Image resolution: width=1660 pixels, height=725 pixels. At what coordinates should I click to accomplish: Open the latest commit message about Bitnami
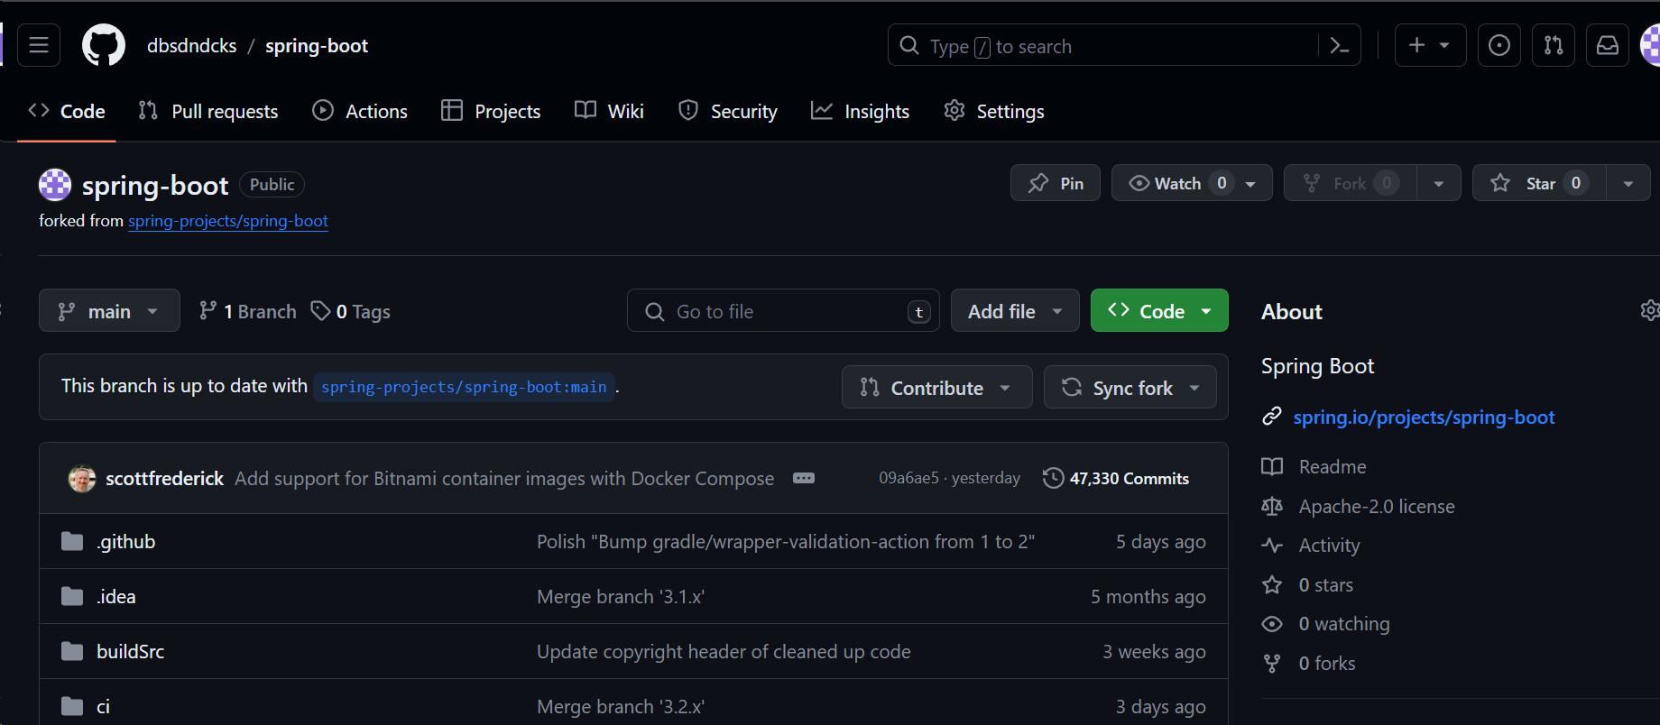tap(504, 478)
